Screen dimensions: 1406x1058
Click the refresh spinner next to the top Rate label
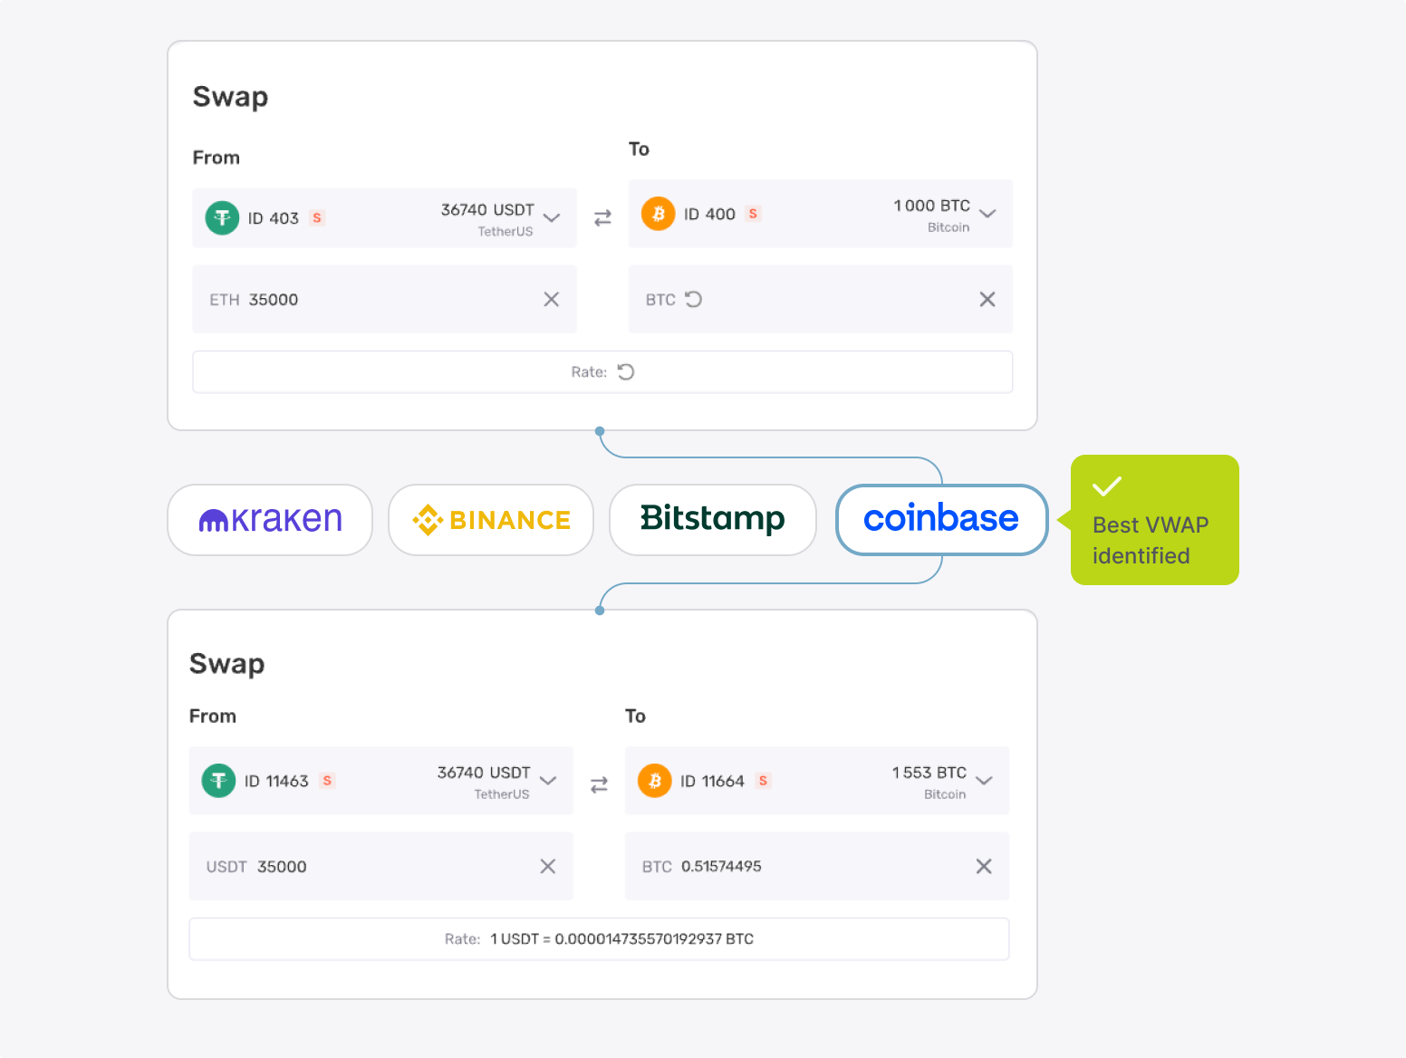[626, 371]
